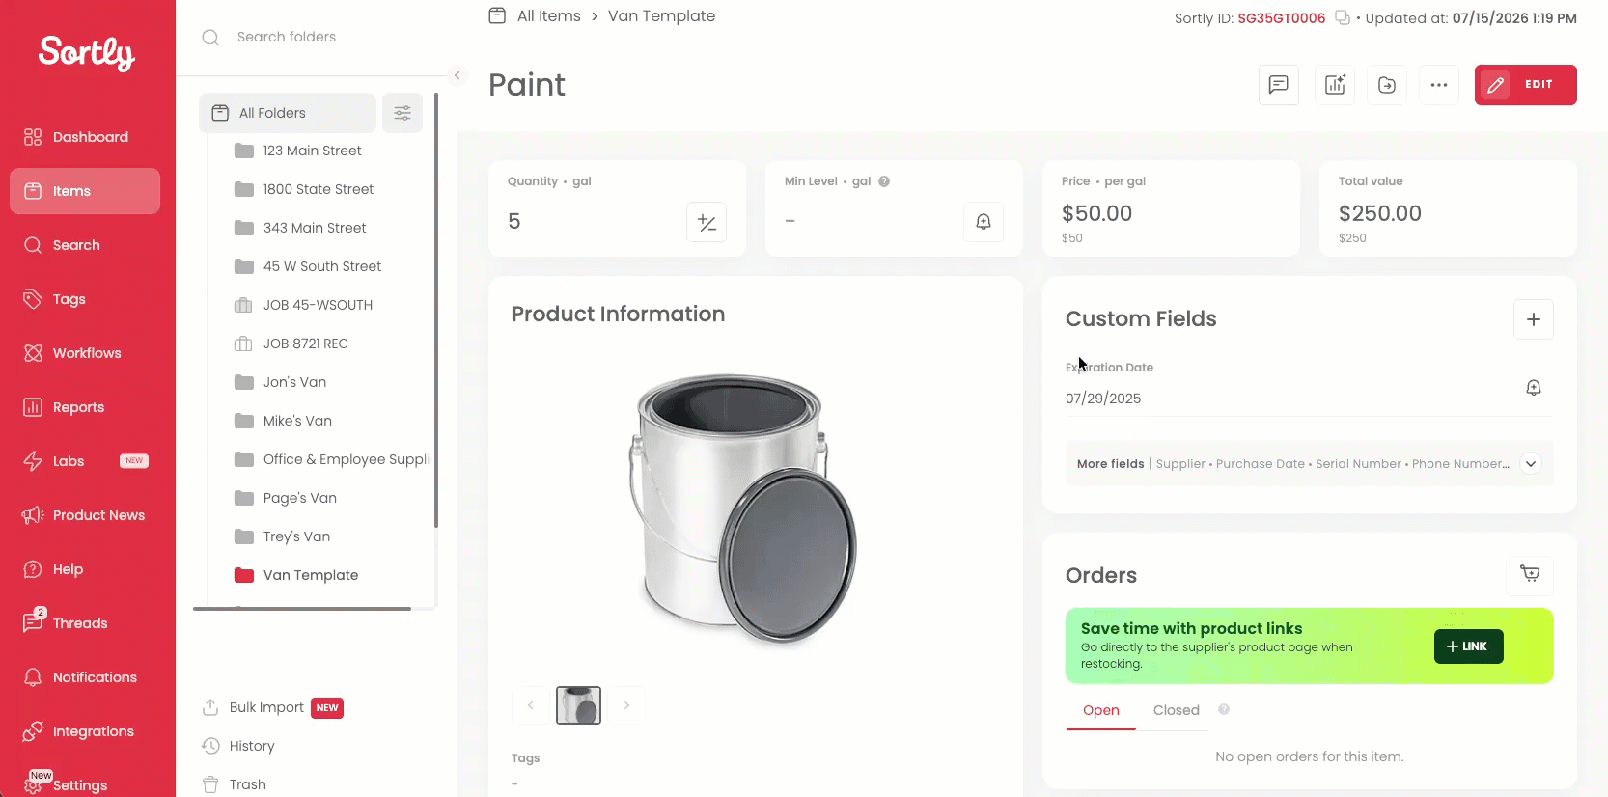
Task: Select the paint can thumbnail
Action: pos(578,705)
